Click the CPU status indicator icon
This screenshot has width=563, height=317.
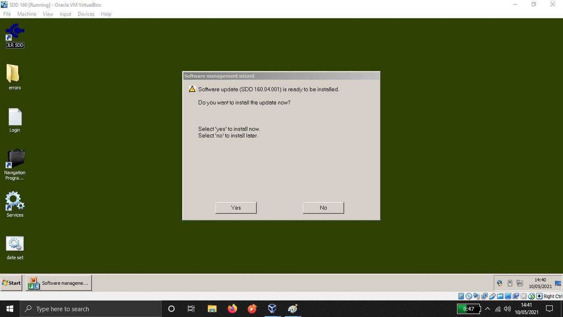523,296
